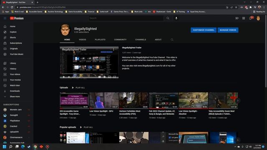Open Originals in the sidebar
The width and height of the screenshot is (267, 150).
point(17,49)
